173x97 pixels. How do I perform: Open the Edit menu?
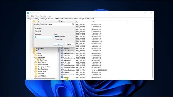tap(32, 16)
